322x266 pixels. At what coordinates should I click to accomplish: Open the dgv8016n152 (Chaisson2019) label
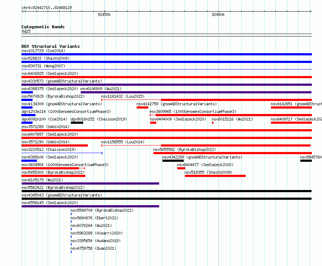(99, 119)
